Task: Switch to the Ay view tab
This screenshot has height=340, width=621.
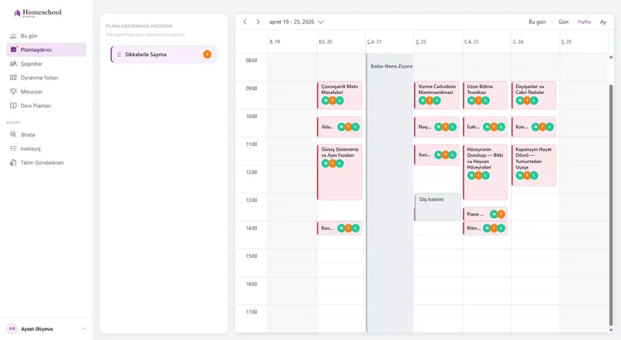Action: tap(603, 22)
